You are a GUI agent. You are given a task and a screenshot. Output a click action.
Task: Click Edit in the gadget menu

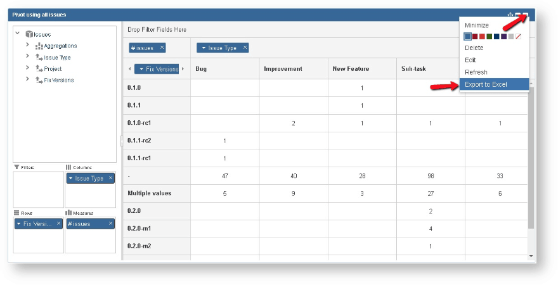click(471, 60)
